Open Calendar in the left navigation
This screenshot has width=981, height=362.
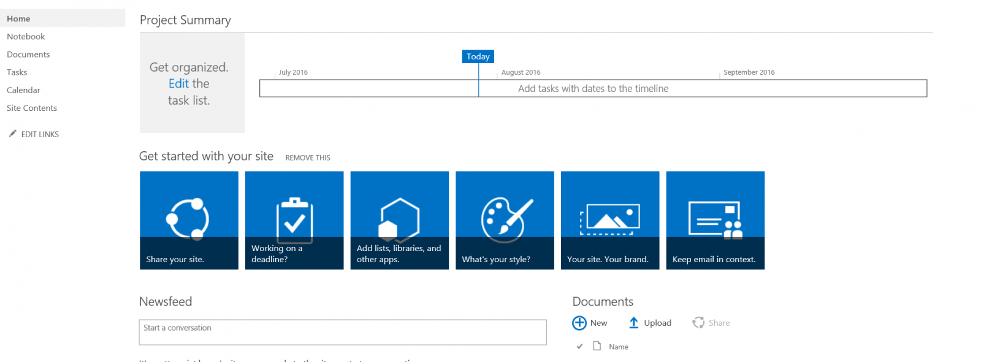[x=23, y=90]
